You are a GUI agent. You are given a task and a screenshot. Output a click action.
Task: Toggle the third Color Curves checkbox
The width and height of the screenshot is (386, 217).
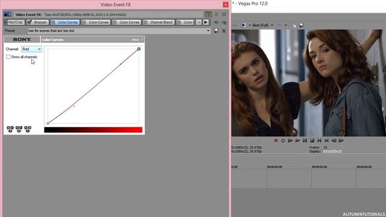(115, 22)
